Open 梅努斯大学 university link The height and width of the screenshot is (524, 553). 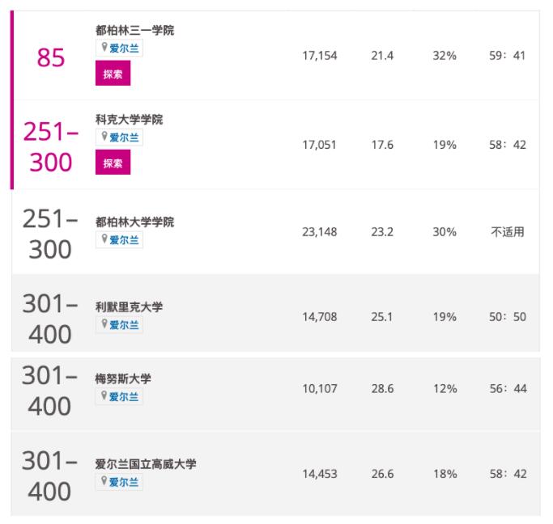pos(123,379)
